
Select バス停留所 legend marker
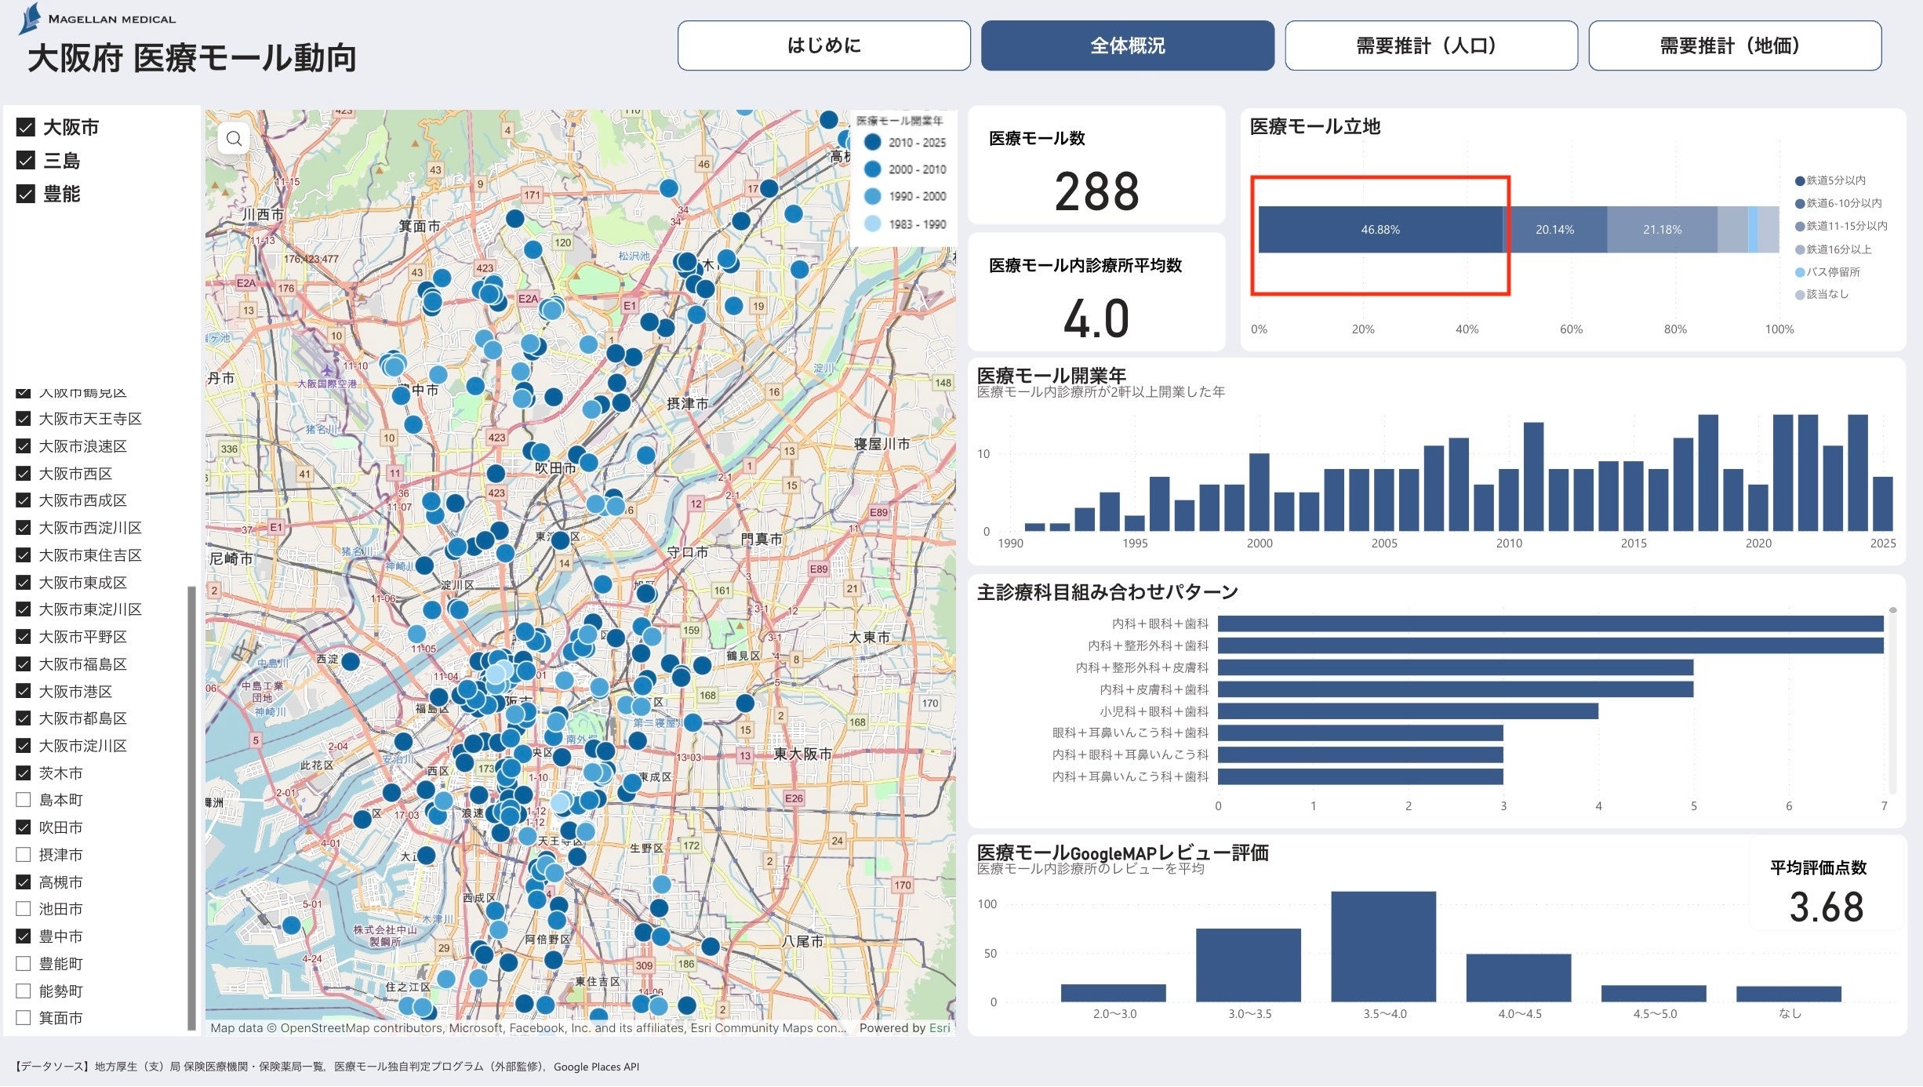(x=1800, y=272)
